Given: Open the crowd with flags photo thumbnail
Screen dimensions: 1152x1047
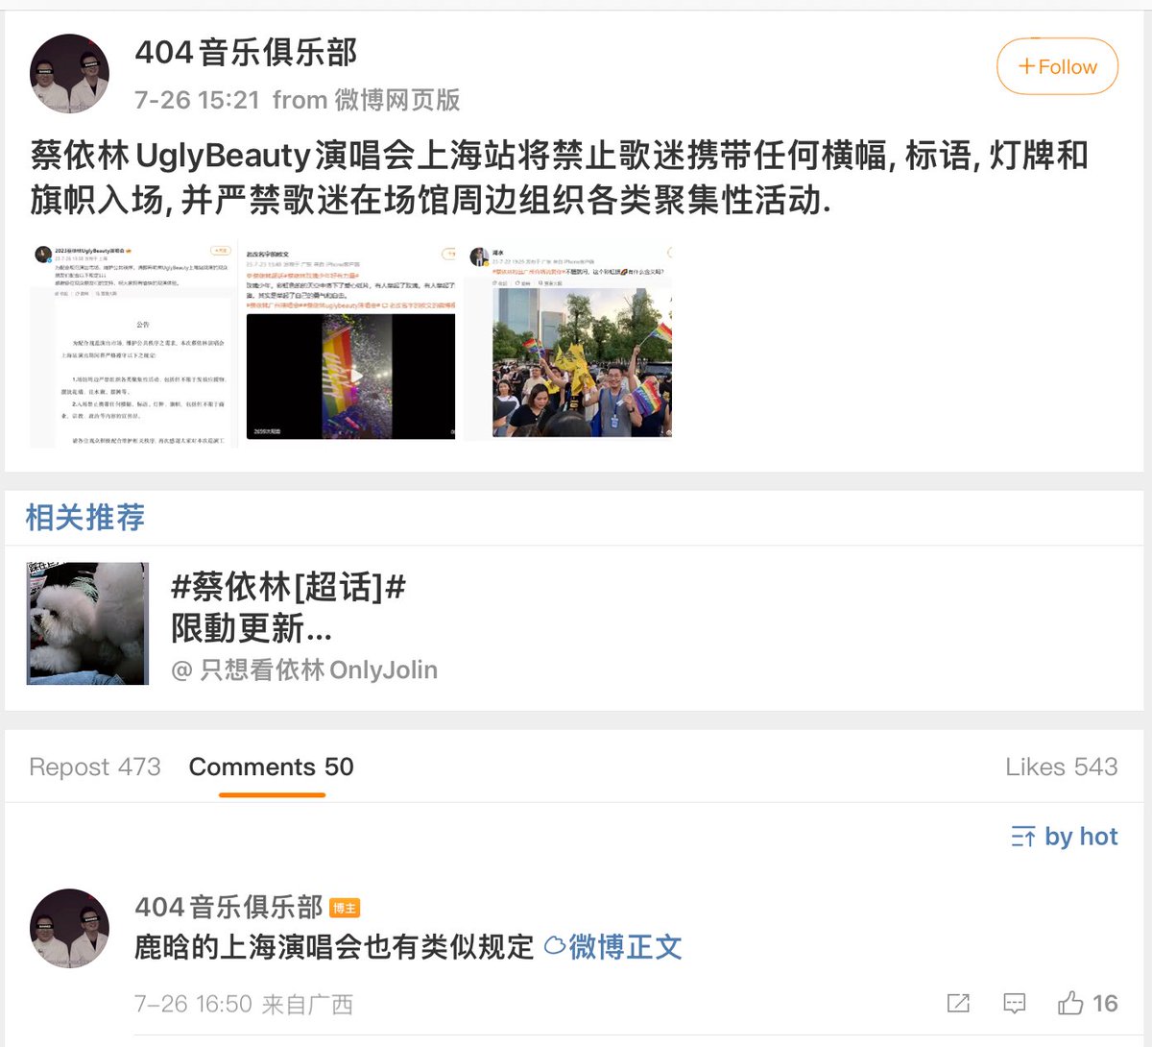Looking at the screenshot, I should tap(569, 345).
